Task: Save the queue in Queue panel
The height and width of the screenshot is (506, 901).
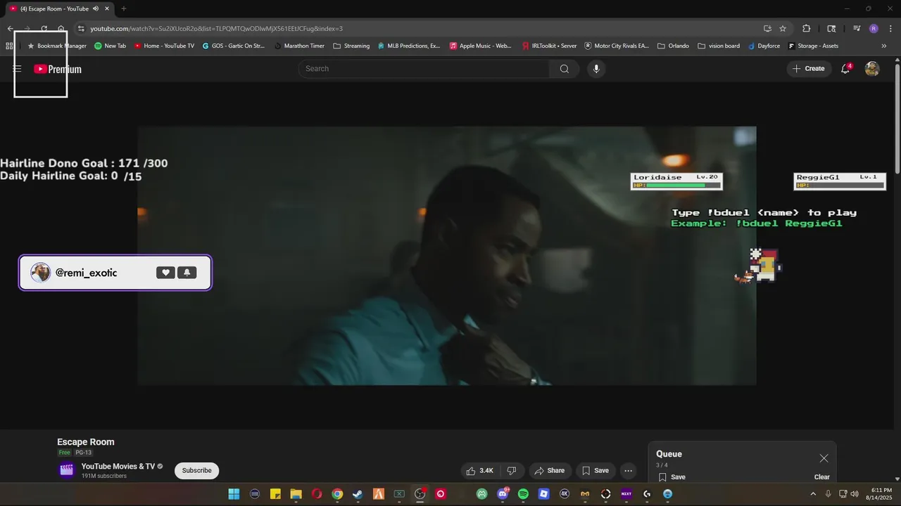Action: coord(672,477)
